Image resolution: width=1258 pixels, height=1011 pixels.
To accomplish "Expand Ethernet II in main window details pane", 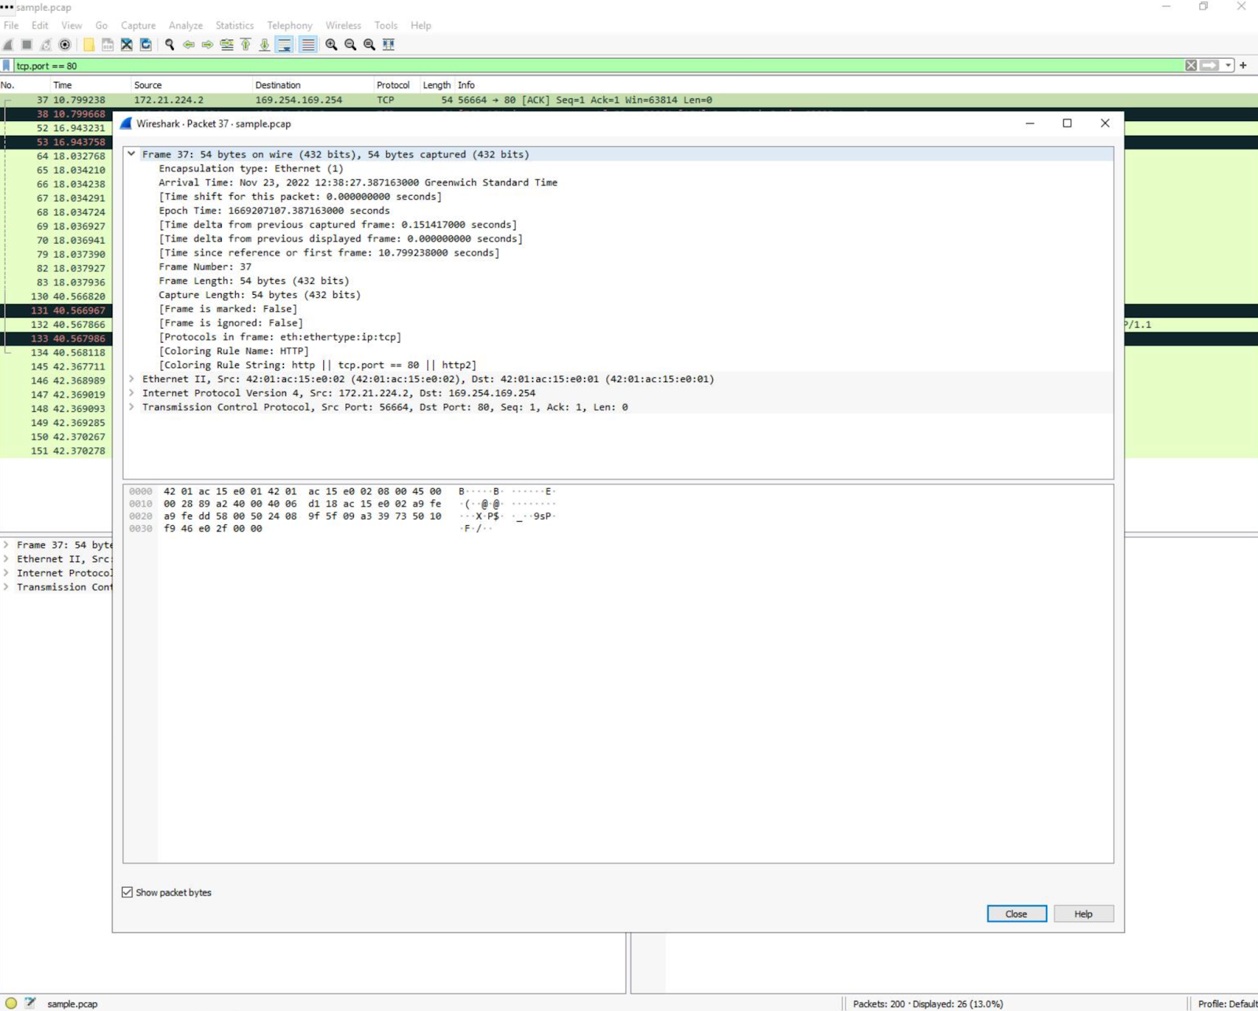I will point(6,559).
